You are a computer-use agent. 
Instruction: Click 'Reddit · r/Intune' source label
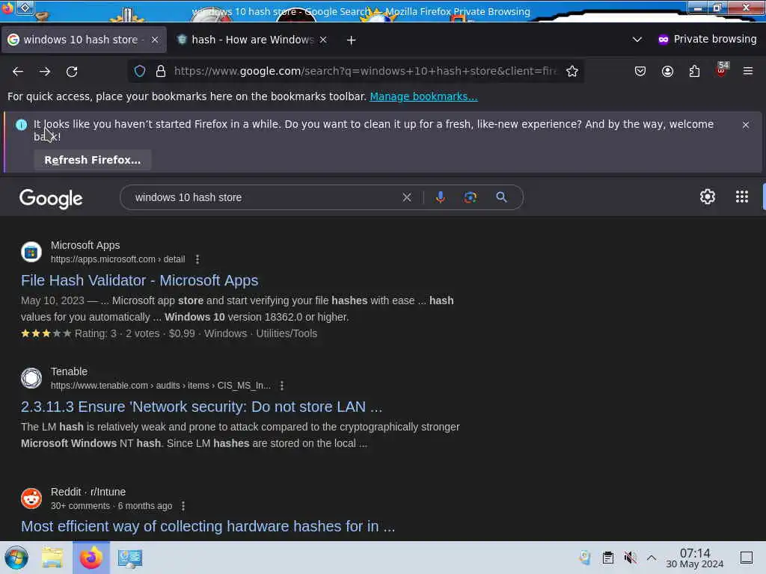pos(88,492)
